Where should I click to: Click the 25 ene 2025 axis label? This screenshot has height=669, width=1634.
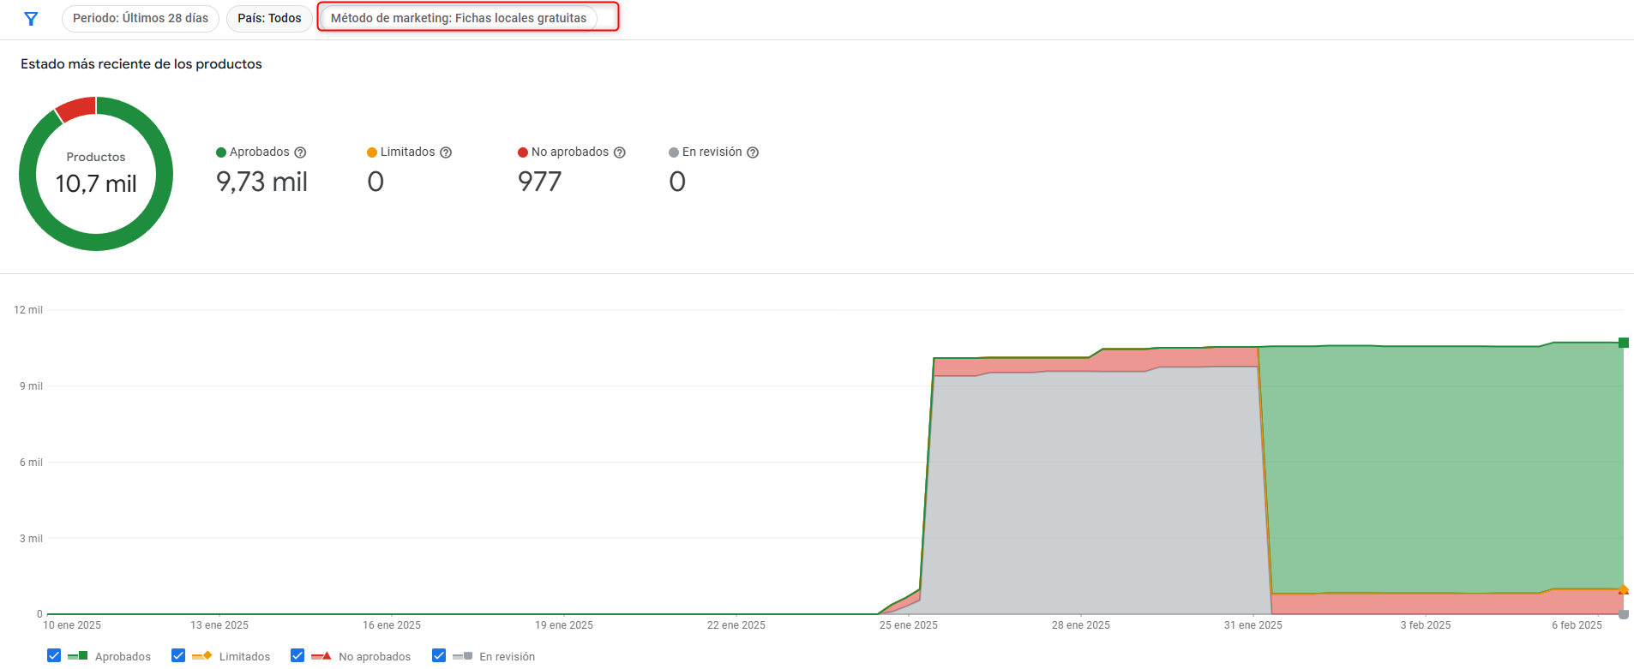pos(909,625)
